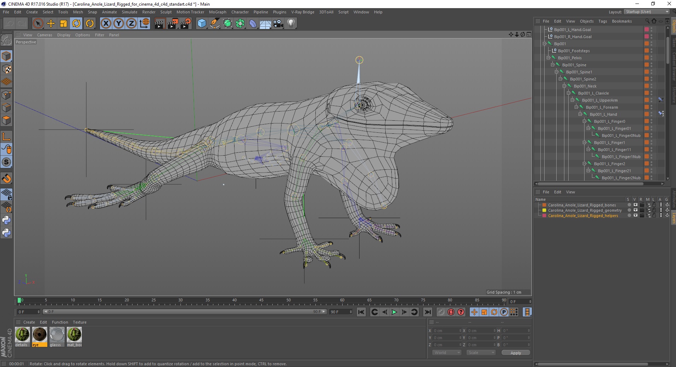Open the material manager Texture menu
This screenshot has width=676, height=367.
pyautogui.click(x=79, y=322)
